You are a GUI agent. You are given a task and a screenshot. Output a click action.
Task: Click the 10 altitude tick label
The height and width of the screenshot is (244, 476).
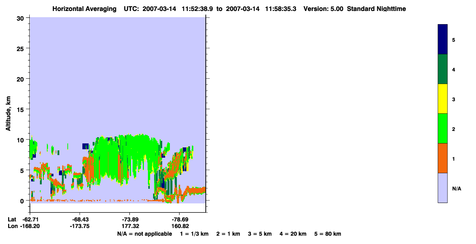[21, 140]
